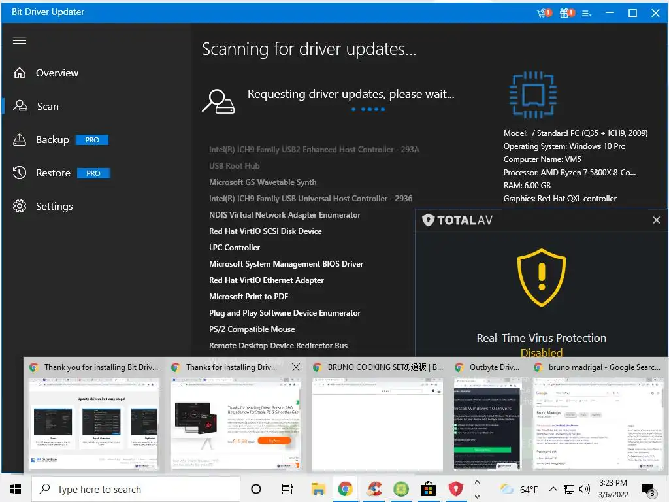Click the PRO badge next to Restore
The image size is (669, 502).
pos(93,173)
